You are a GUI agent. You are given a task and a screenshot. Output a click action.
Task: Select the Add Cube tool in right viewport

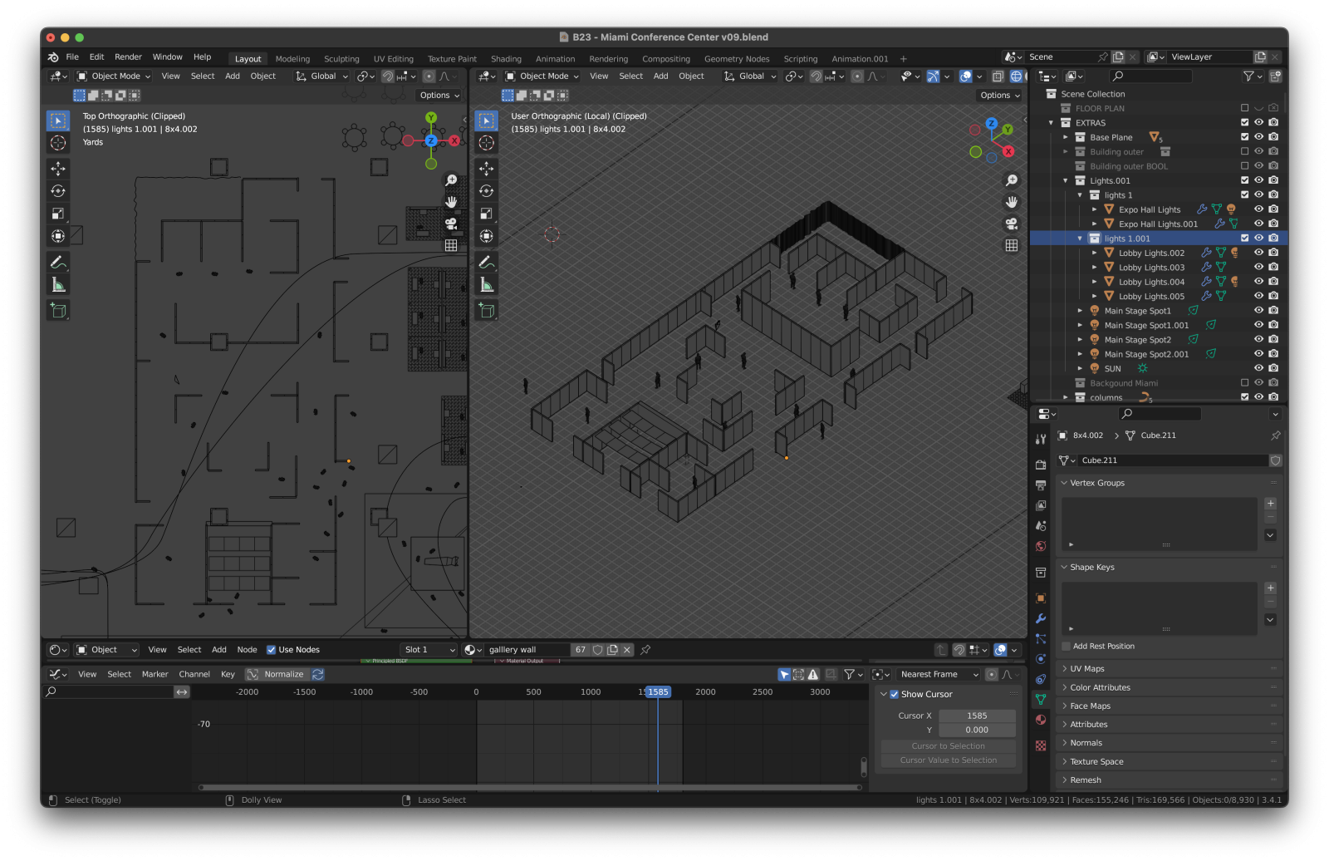click(x=487, y=311)
